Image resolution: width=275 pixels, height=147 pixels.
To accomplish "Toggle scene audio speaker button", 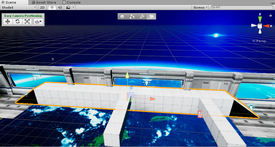I will coord(60,7).
